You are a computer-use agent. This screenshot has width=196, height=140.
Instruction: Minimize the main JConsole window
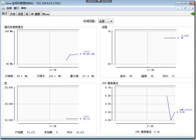click(178, 3)
